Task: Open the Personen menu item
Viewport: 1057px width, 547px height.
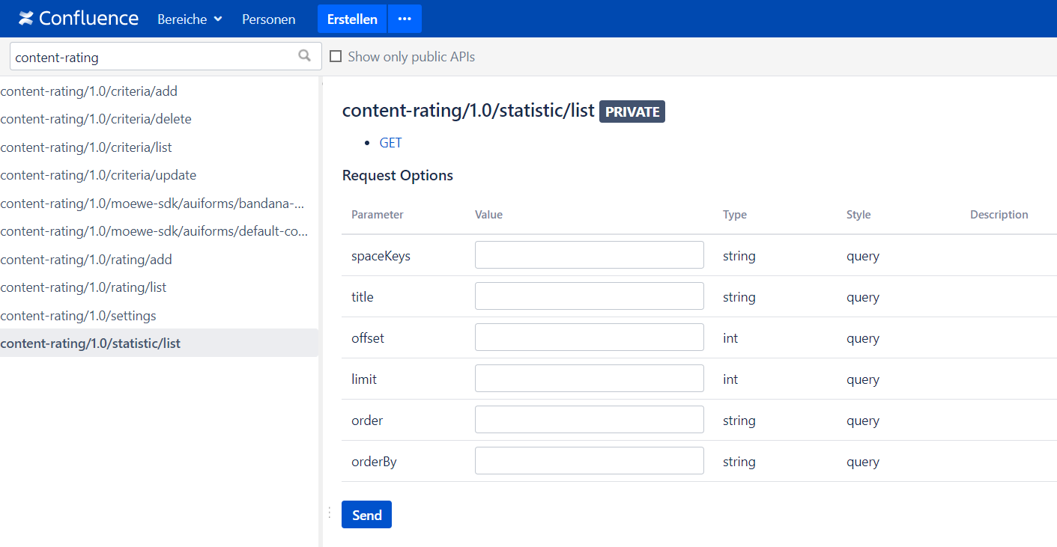Action: pyautogui.click(x=268, y=19)
